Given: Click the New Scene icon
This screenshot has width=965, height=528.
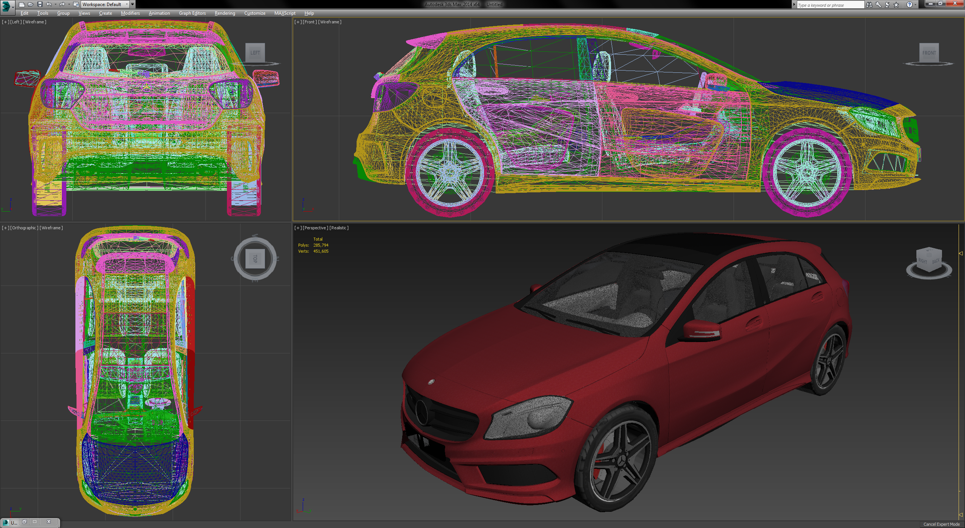Looking at the screenshot, I should [21, 5].
